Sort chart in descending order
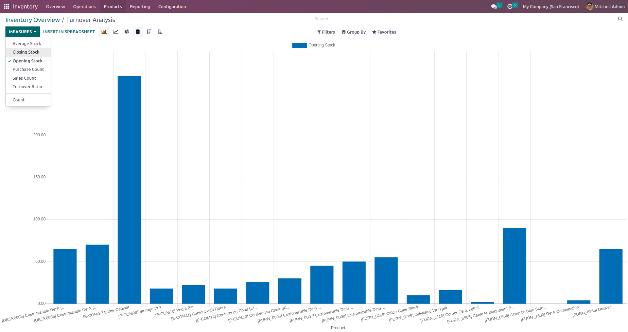 (149, 32)
